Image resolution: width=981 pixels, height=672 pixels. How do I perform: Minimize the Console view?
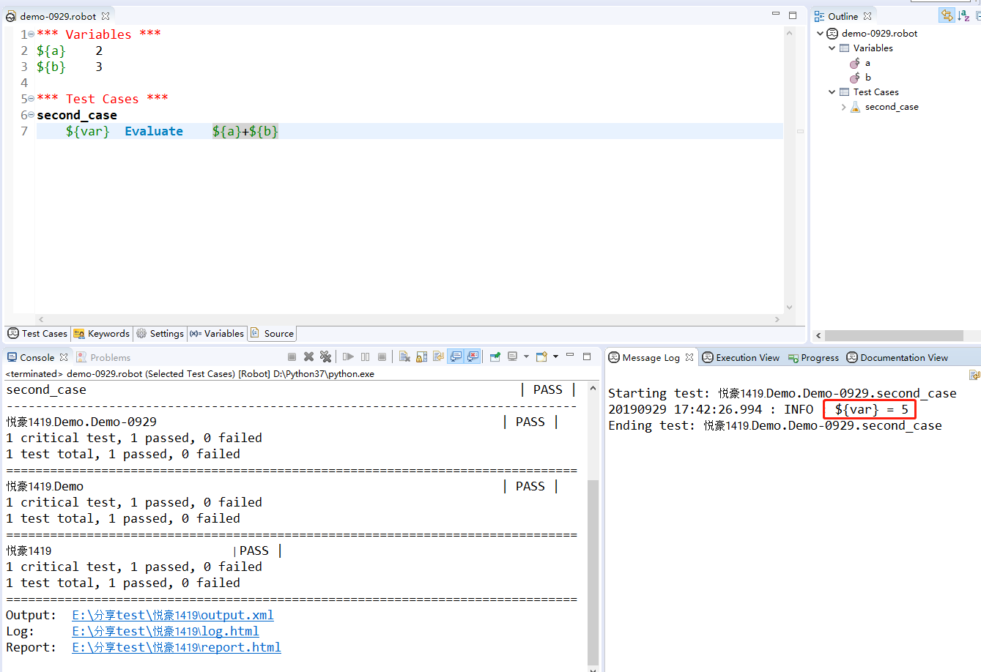tap(570, 355)
